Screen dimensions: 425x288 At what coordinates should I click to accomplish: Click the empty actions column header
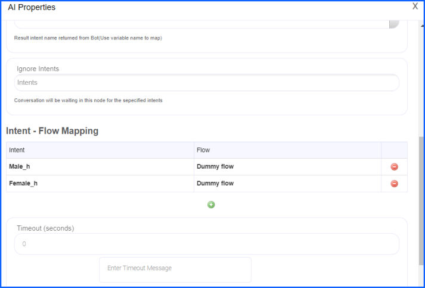coord(394,150)
